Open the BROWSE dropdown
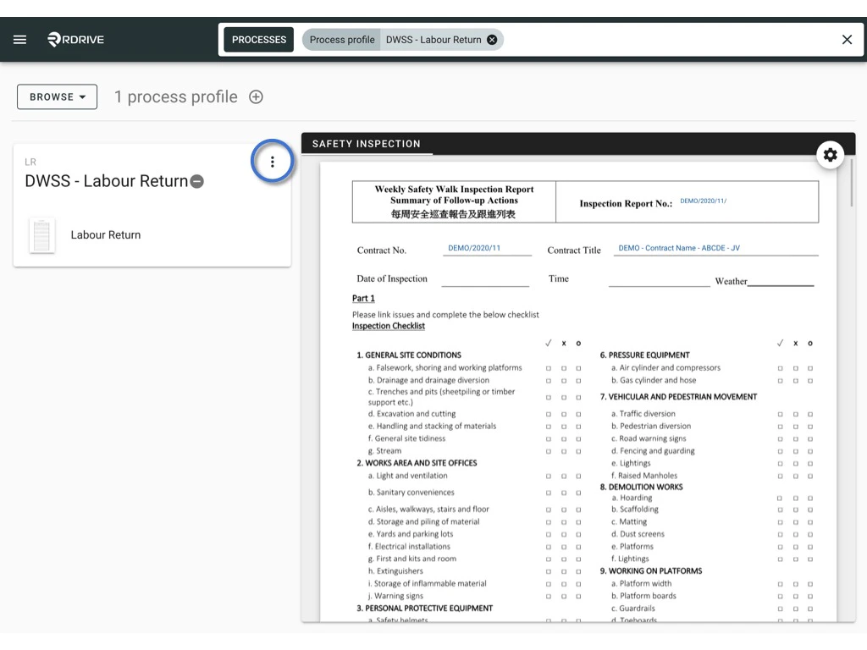 click(56, 96)
